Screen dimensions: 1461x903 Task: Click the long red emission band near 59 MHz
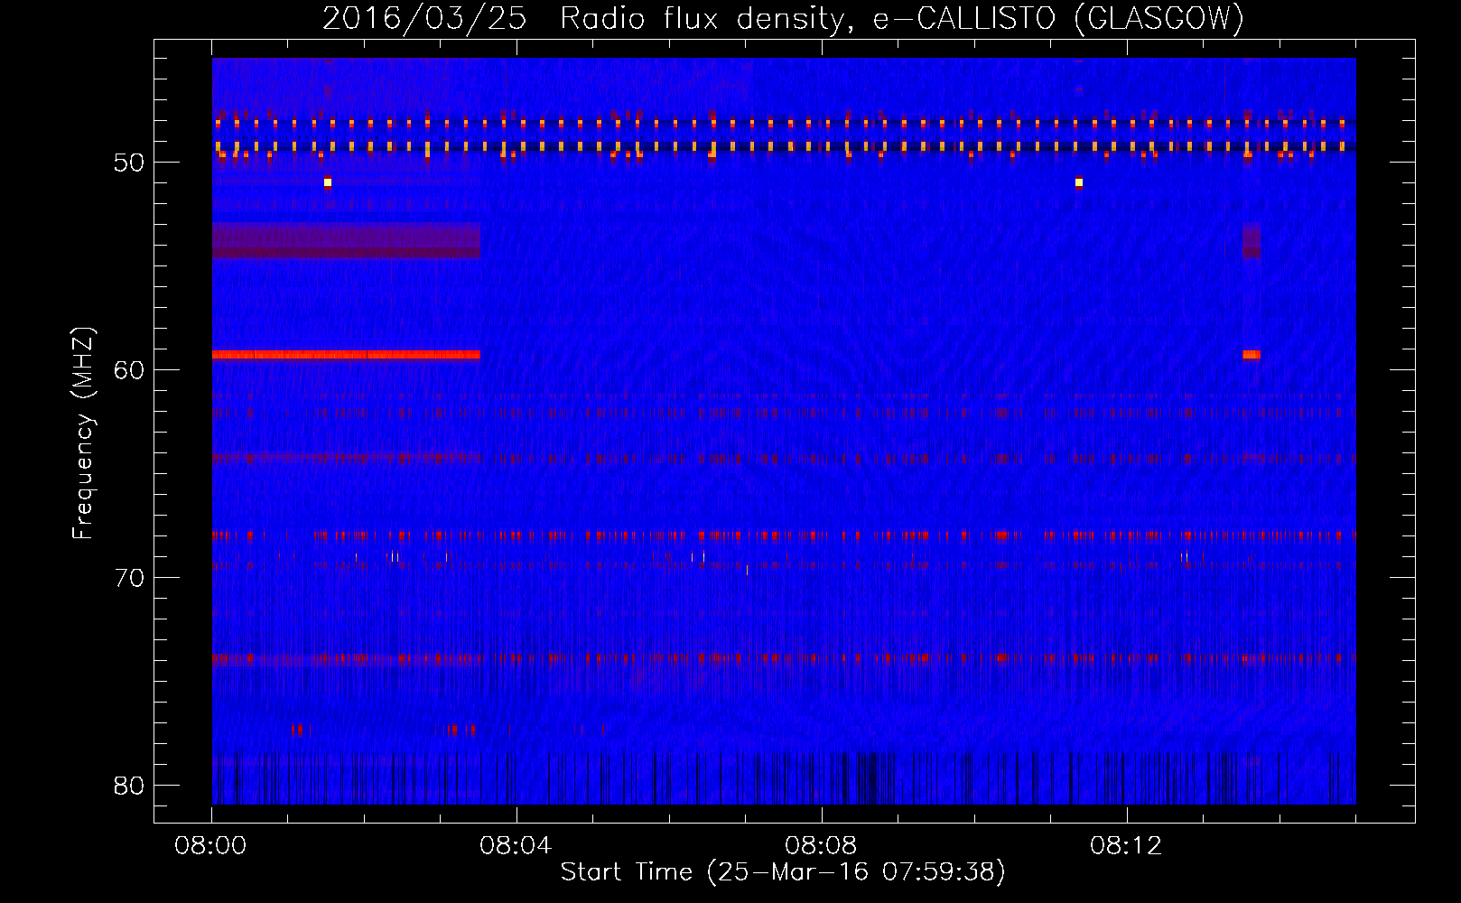[346, 355]
